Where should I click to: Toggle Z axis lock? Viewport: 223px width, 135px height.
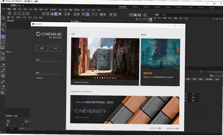23,13
